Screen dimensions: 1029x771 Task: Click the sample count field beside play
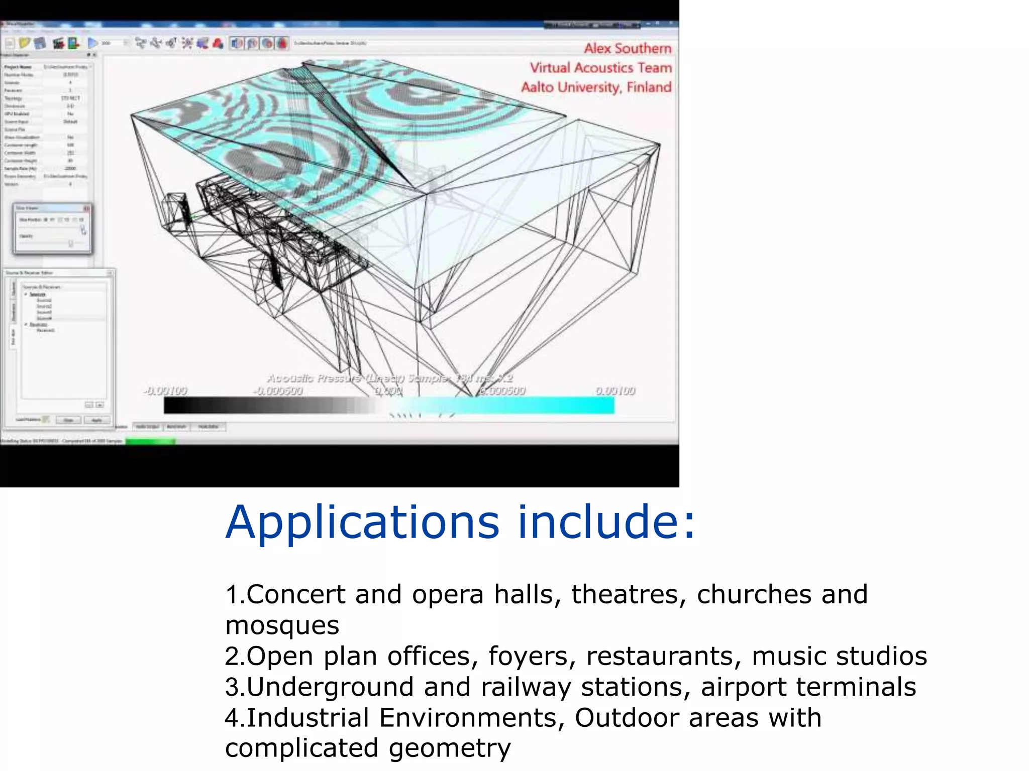click(x=111, y=44)
